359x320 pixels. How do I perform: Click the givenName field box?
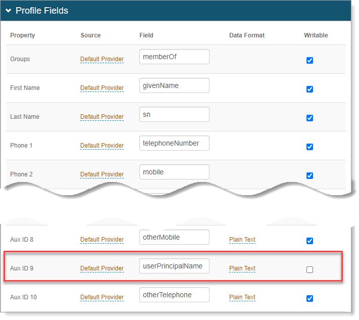[x=174, y=85]
